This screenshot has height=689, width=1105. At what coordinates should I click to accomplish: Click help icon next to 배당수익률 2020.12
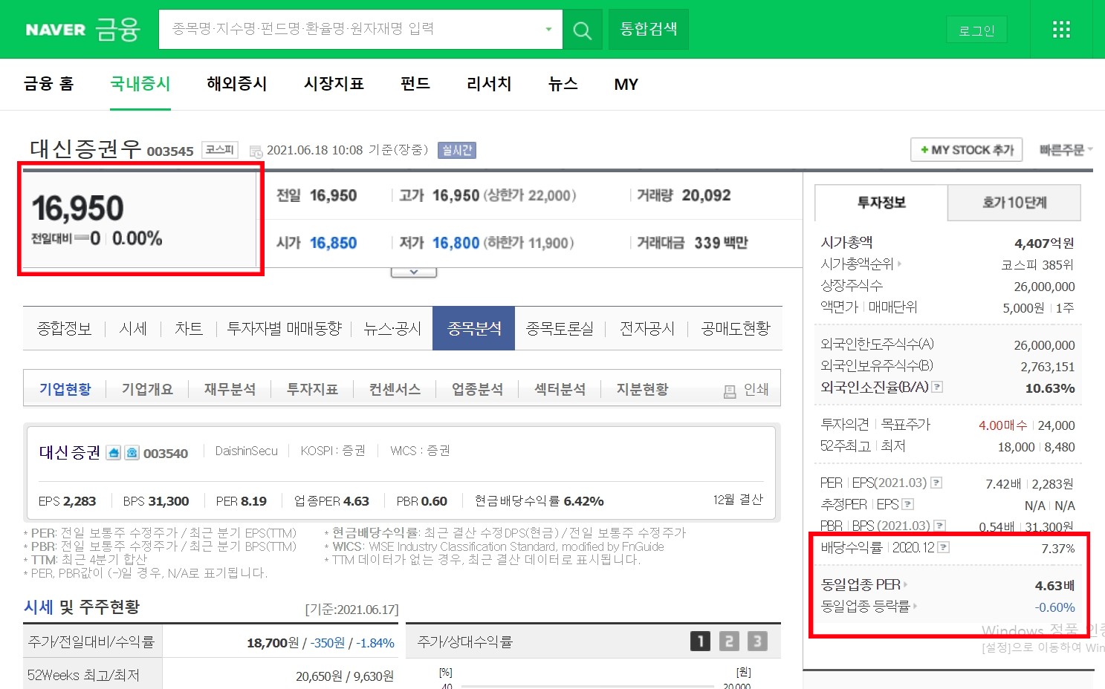943,547
